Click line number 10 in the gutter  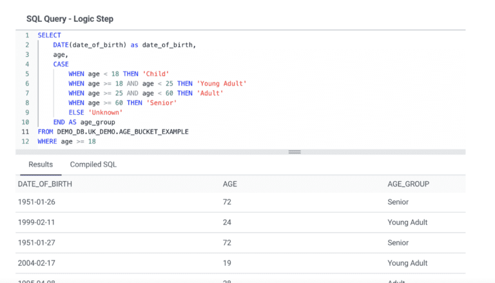click(x=25, y=122)
